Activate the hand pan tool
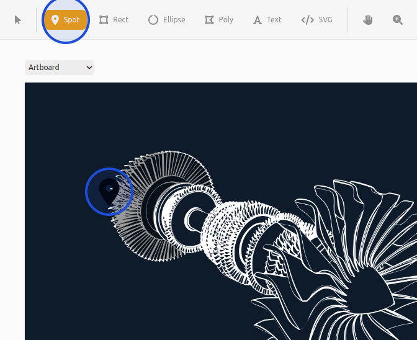 coord(368,20)
